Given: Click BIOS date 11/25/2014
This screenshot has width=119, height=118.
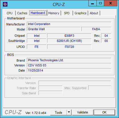Looking at the screenshot, I should click(x=69, y=70).
